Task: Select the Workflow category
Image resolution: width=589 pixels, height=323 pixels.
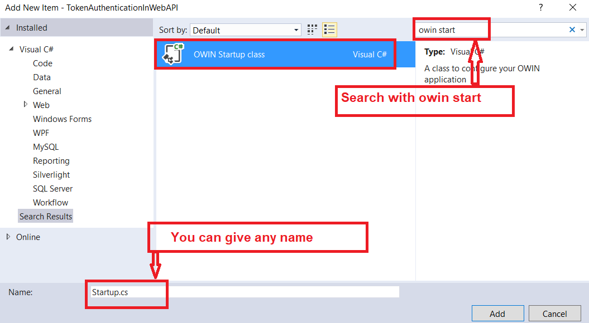Action: click(50, 202)
